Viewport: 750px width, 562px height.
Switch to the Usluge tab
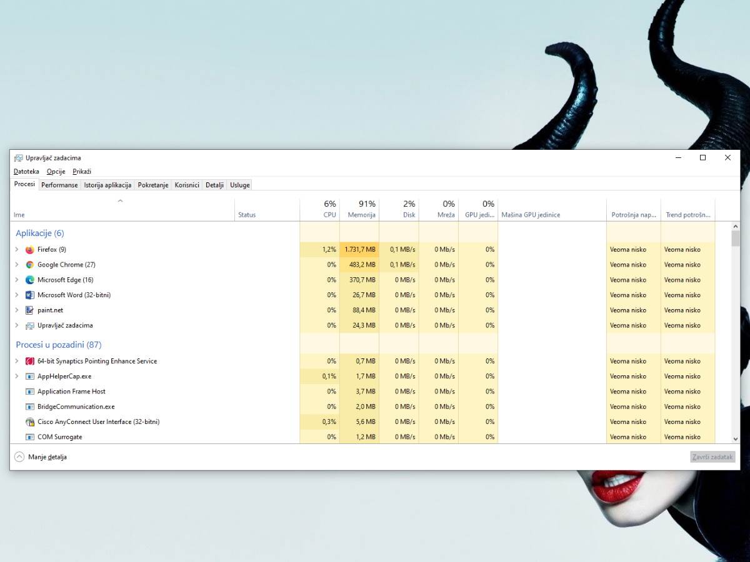[x=239, y=185]
